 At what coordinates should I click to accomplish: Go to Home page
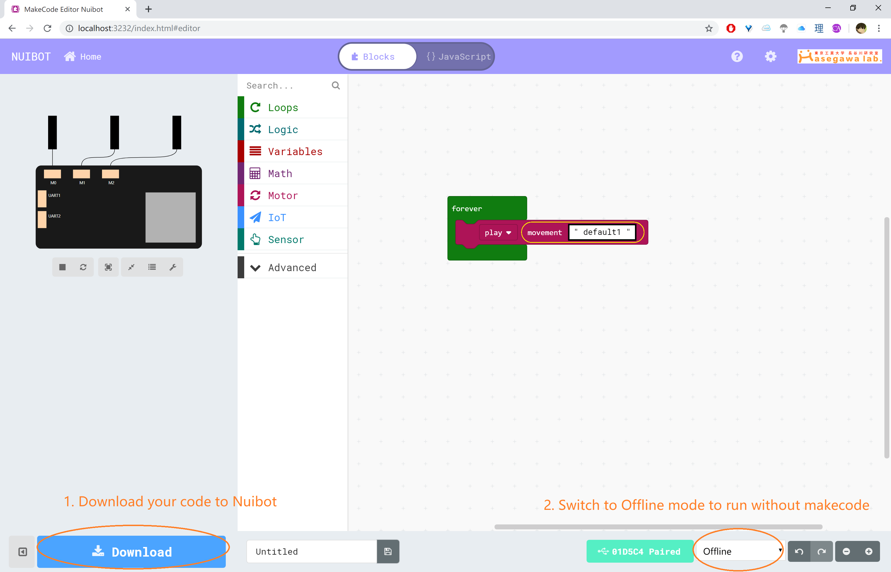[83, 56]
